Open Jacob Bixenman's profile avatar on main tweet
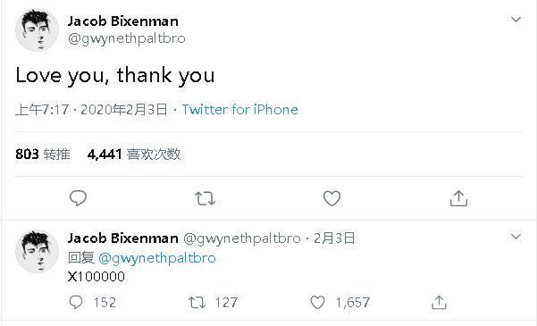The height and width of the screenshot is (326, 537). tap(37, 30)
